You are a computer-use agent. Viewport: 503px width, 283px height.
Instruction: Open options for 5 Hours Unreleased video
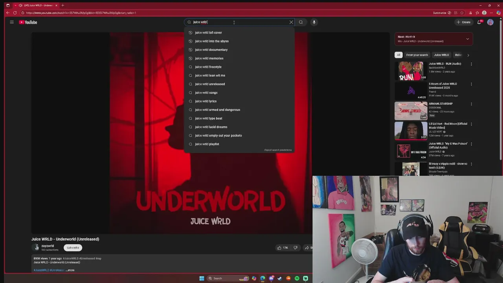point(471,84)
